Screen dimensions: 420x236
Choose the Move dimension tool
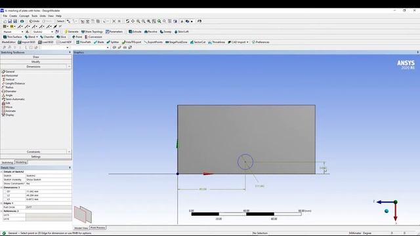click(7, 107)
